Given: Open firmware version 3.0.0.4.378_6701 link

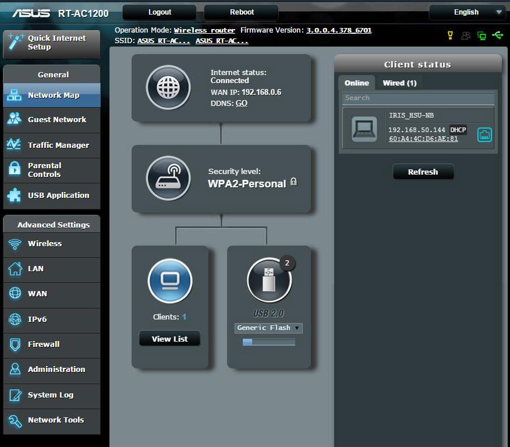Looking at the screenshot, I should 339,30.
